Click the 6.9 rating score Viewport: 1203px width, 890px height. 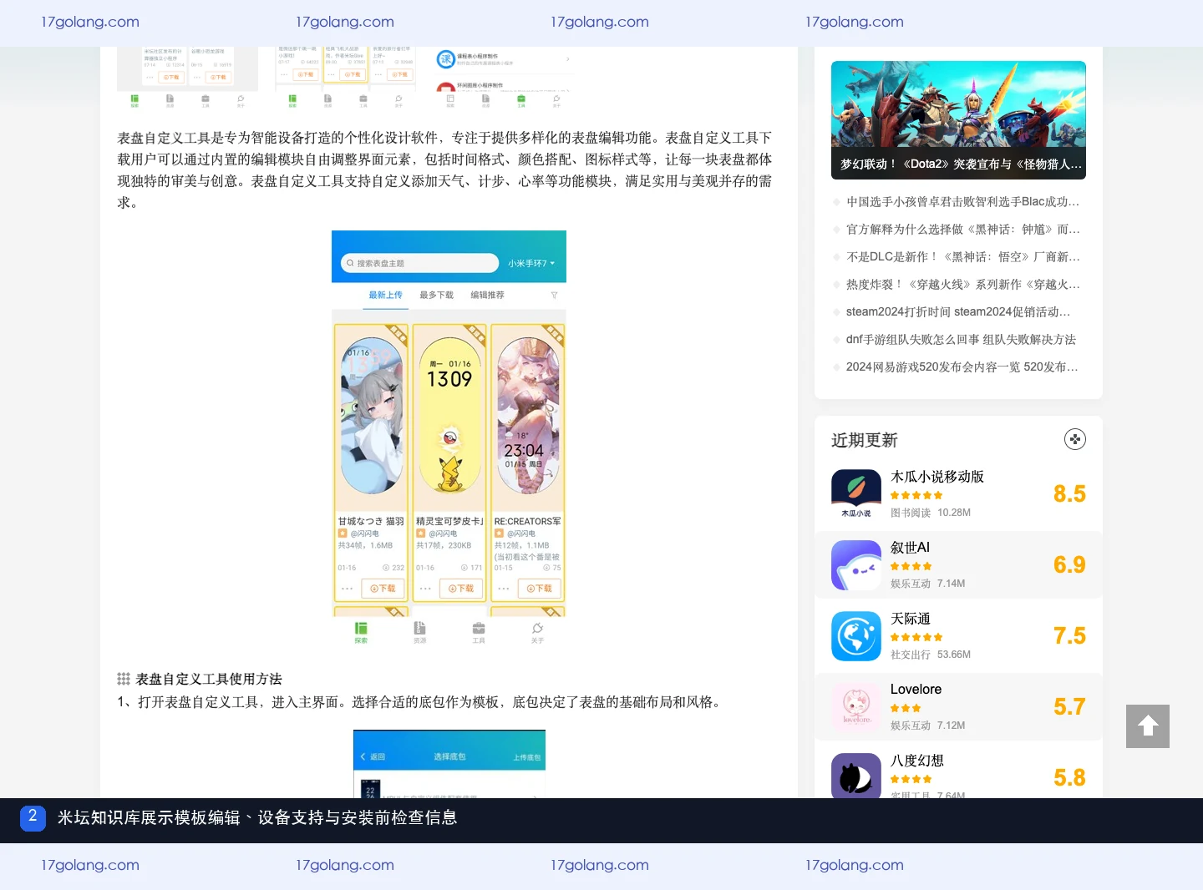[x=1069, y=565]
